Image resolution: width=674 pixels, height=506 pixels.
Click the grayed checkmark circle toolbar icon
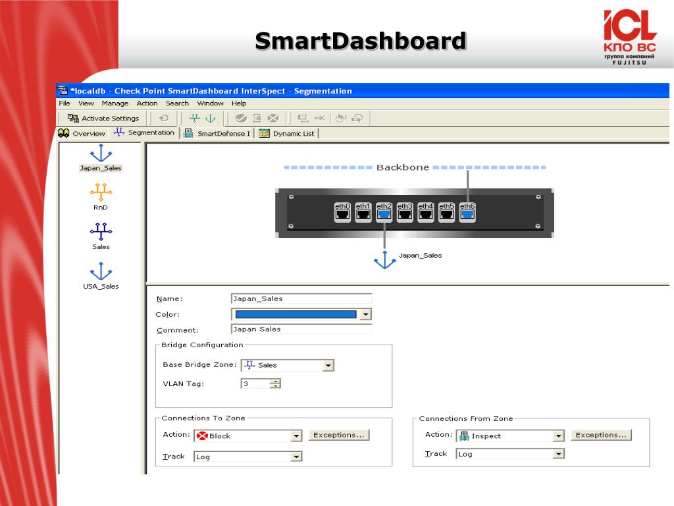pyautogui.click(x=241, y=118)
